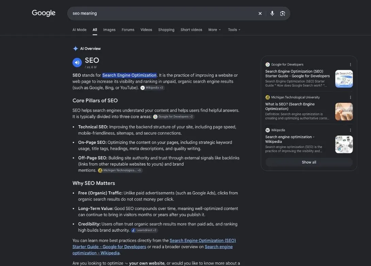The height and width of the screenshot is (266, 371).
Task: Focus the search box containing 'seo meaning'
Action: pos(163,14)
